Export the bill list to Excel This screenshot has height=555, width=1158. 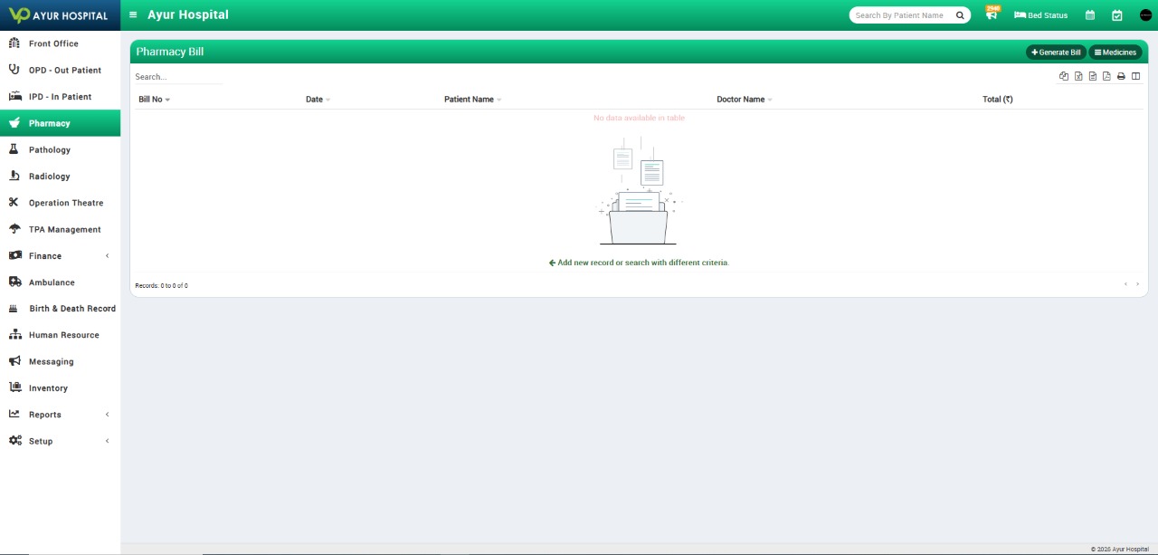coord(1078,76)
